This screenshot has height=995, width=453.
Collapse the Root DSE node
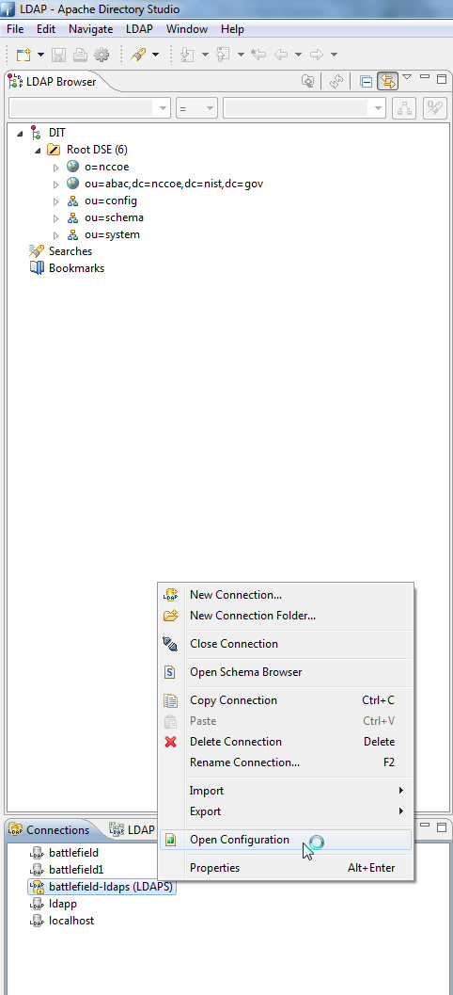pos(38,151)
